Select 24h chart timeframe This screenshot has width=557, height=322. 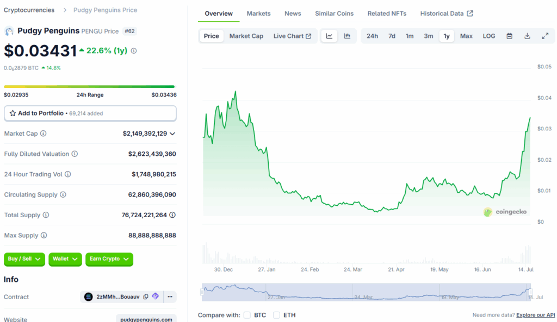coord(372,36)
